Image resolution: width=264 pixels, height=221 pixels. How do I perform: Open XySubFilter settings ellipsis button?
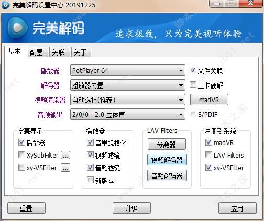click(65, 155)
